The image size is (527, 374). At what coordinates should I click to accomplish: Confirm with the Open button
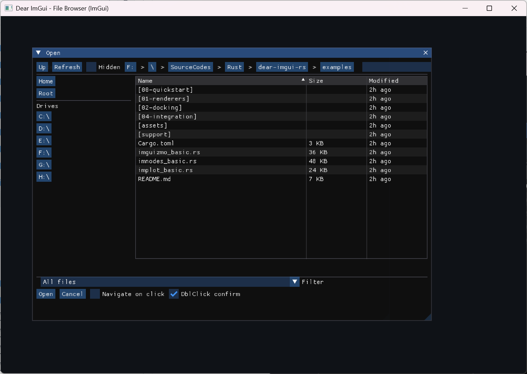[46, 294]
